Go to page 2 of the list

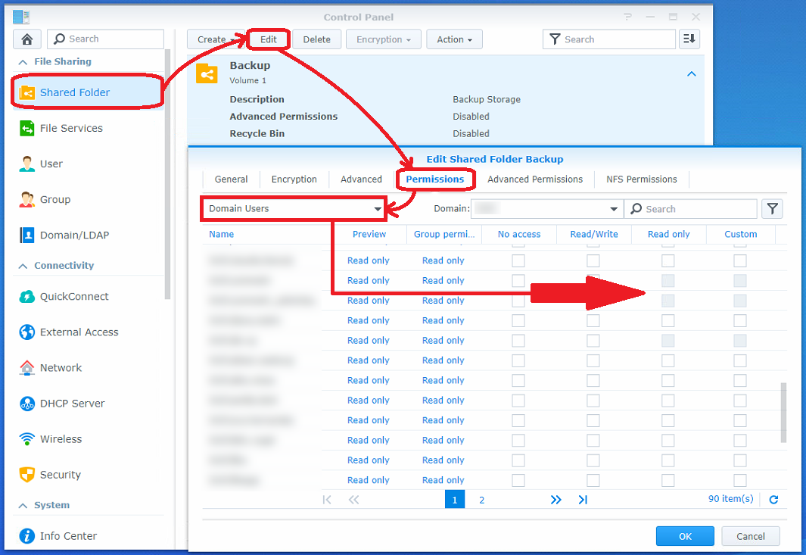(481, 500)
